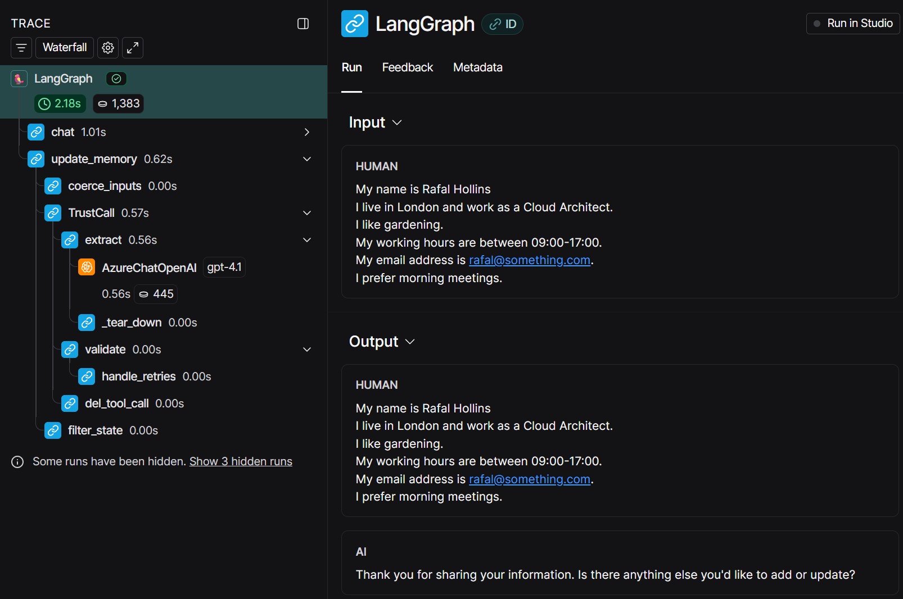Click the filter icon in trace toolbar

pyautogui.click(x=21, y=48)
